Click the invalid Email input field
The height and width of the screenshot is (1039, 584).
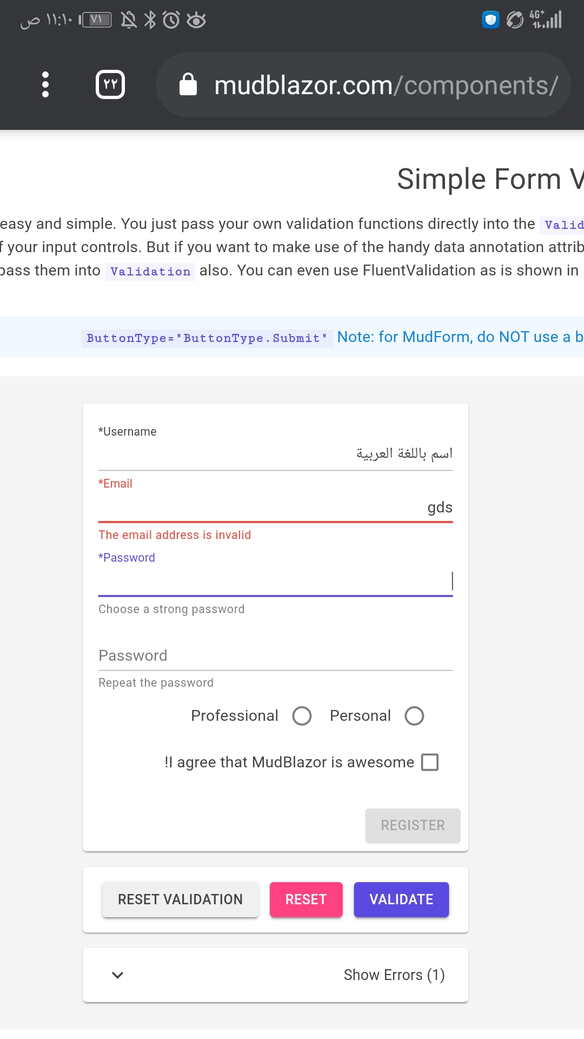276,508
